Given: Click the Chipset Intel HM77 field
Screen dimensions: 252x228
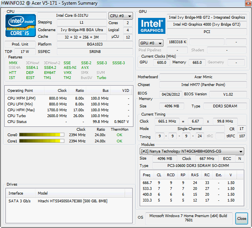Looking at the screenshot, I should [203, 85].
